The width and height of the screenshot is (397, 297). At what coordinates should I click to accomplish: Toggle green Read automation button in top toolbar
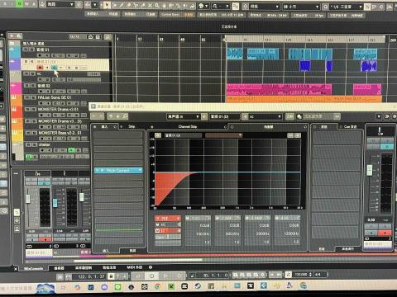(x=19, y=3)
